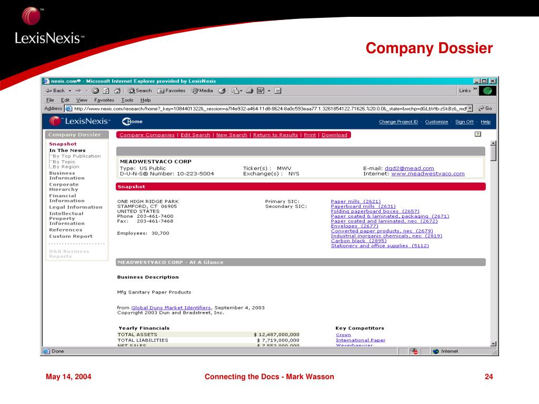539x404 pixels.
Task: Click the Stop loading icon
Action: coord(96,90)
